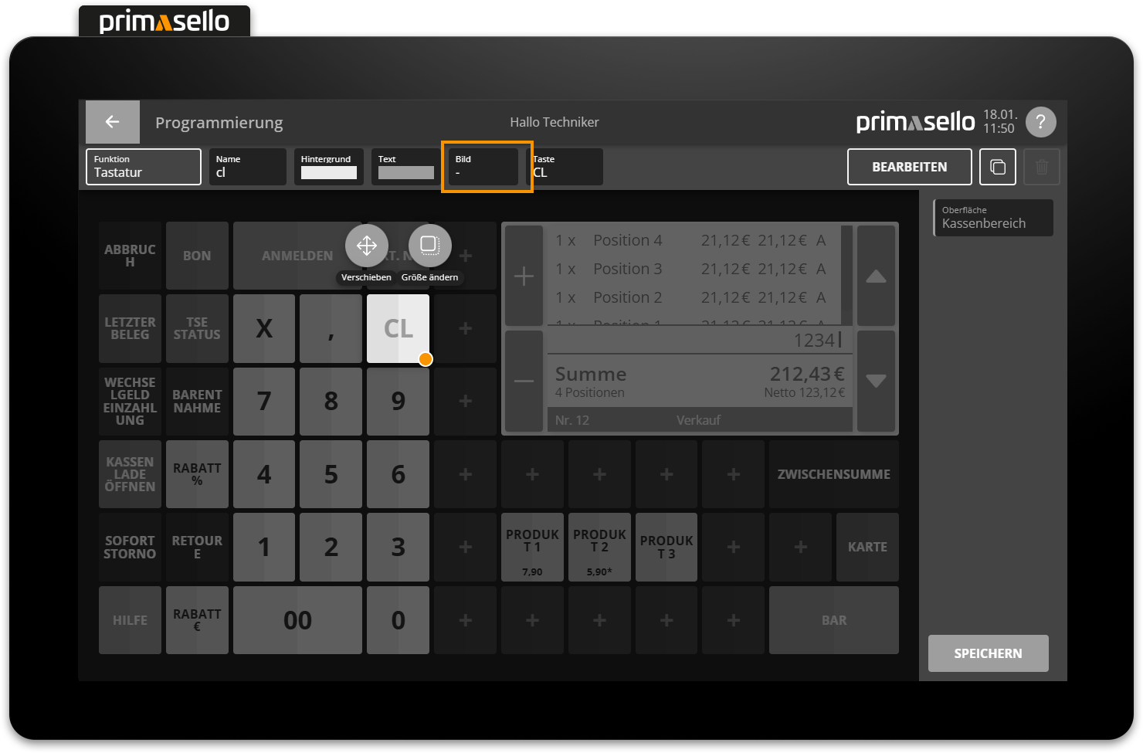Viewport: 1143px width, 753px height.
Task: Open the Funktion Tastatur dropdown
Action: [x=144, y=167]
